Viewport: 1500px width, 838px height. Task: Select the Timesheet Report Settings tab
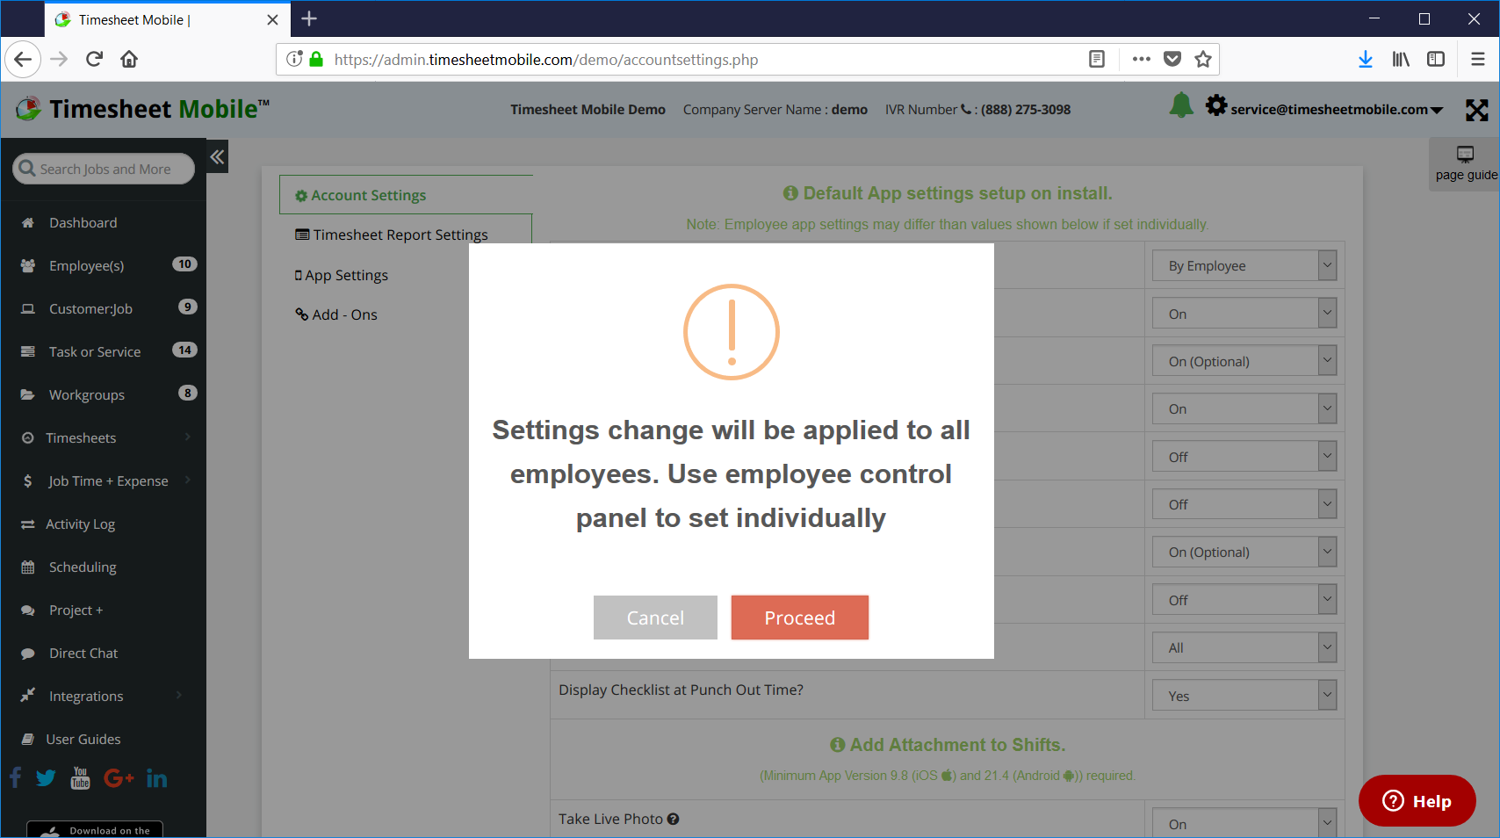[x=392, y=235]
